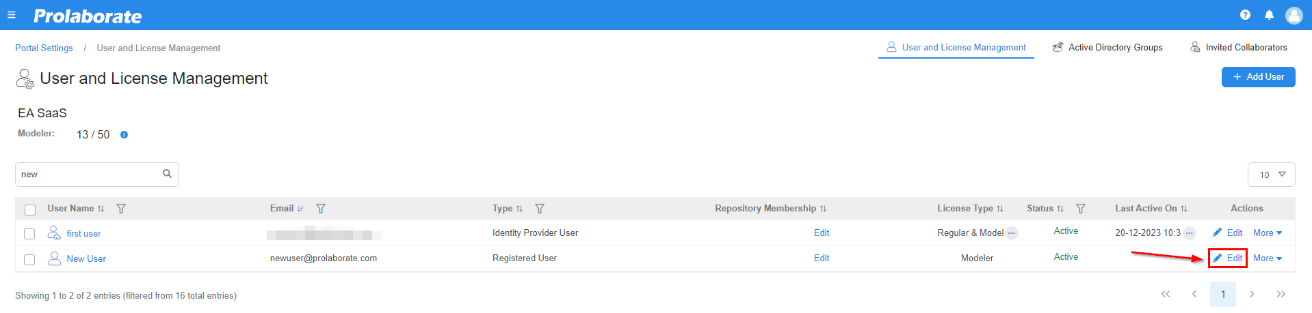Viewport: 1312px width, 313px height.
Task: Open the help question mark icon
Action: [1245, 15]
